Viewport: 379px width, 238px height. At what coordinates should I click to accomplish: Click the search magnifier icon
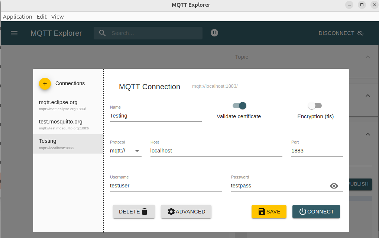(x=103, y=33)
